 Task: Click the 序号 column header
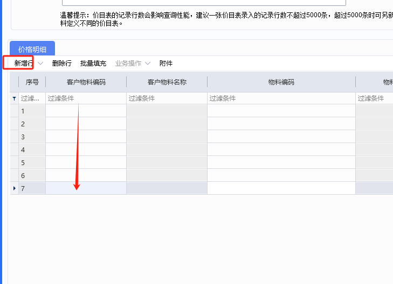point(32,82)
